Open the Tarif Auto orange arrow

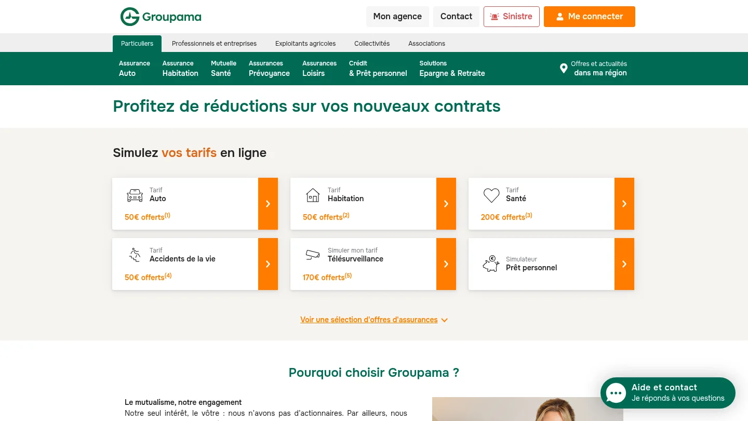tap(268, 204)
